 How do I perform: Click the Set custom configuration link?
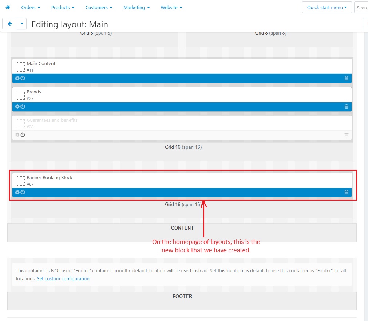pyautogui.click(x=63, y=278)
